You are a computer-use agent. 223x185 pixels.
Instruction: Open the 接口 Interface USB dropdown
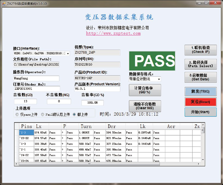[68, 53]
